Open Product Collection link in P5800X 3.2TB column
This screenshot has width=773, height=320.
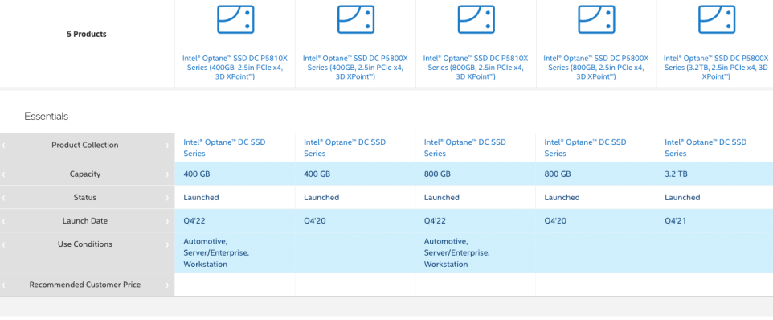click(x=706, y=147)
